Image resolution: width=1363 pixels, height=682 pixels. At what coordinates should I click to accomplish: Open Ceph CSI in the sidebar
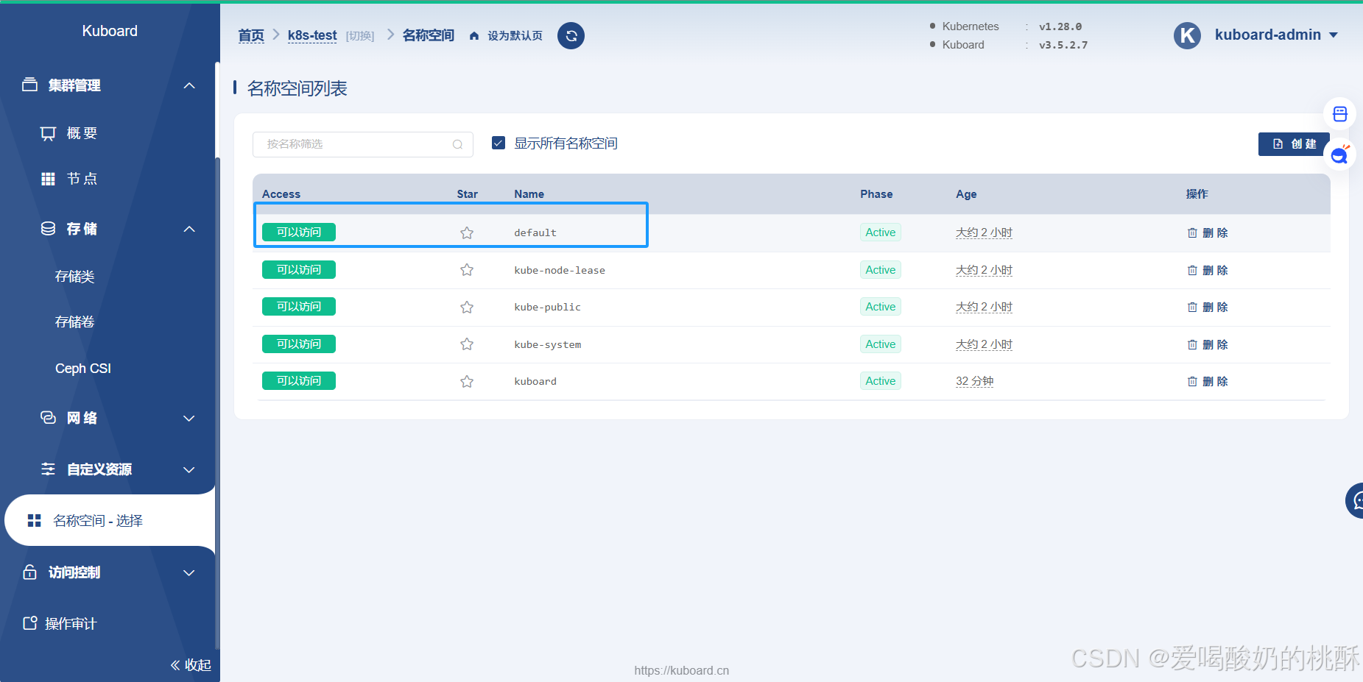click(x=83, y=369)
